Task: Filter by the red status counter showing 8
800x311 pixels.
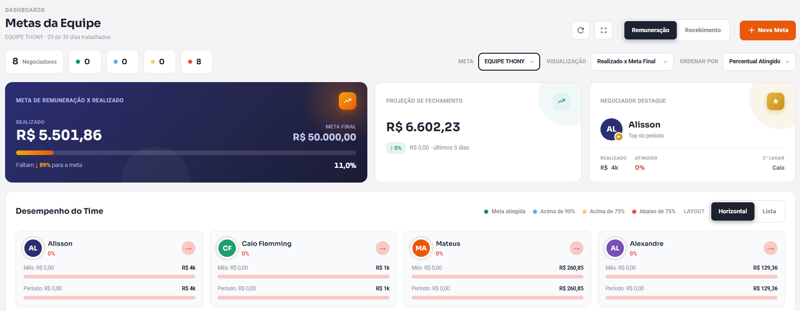Action: pos(197,61)
